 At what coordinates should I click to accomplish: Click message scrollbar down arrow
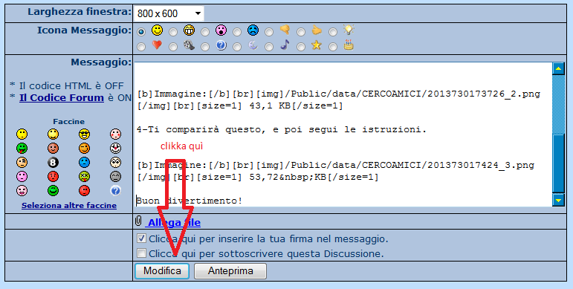pyautogui.click(x=558, y=200)
